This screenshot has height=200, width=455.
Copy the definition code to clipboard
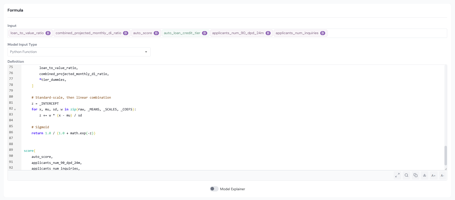coord(416,175)
